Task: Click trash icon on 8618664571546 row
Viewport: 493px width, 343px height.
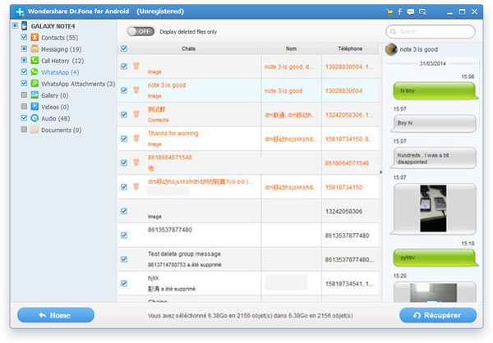Action: [136, 162]
